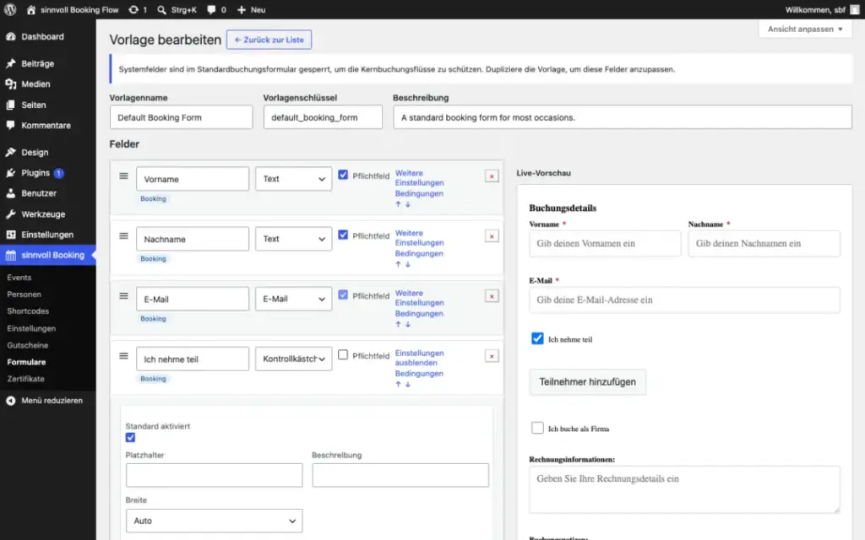Enable Pflichtfeld for Ich nehme teil
This screenshot has width=865, height=540.
tap(343, 355)
